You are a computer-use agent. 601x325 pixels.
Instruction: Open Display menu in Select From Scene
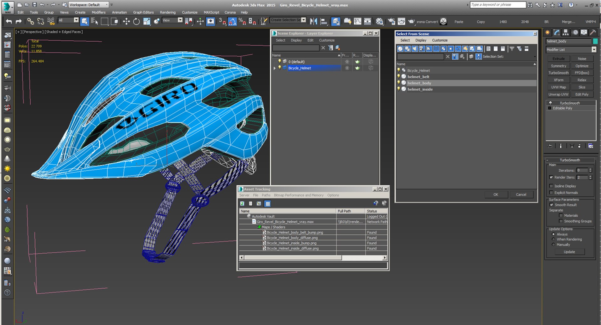pos(421,40)
